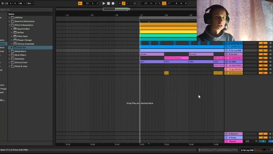
Task: Toggle the orange Follow playback button
Action: (x=80, y=3)
